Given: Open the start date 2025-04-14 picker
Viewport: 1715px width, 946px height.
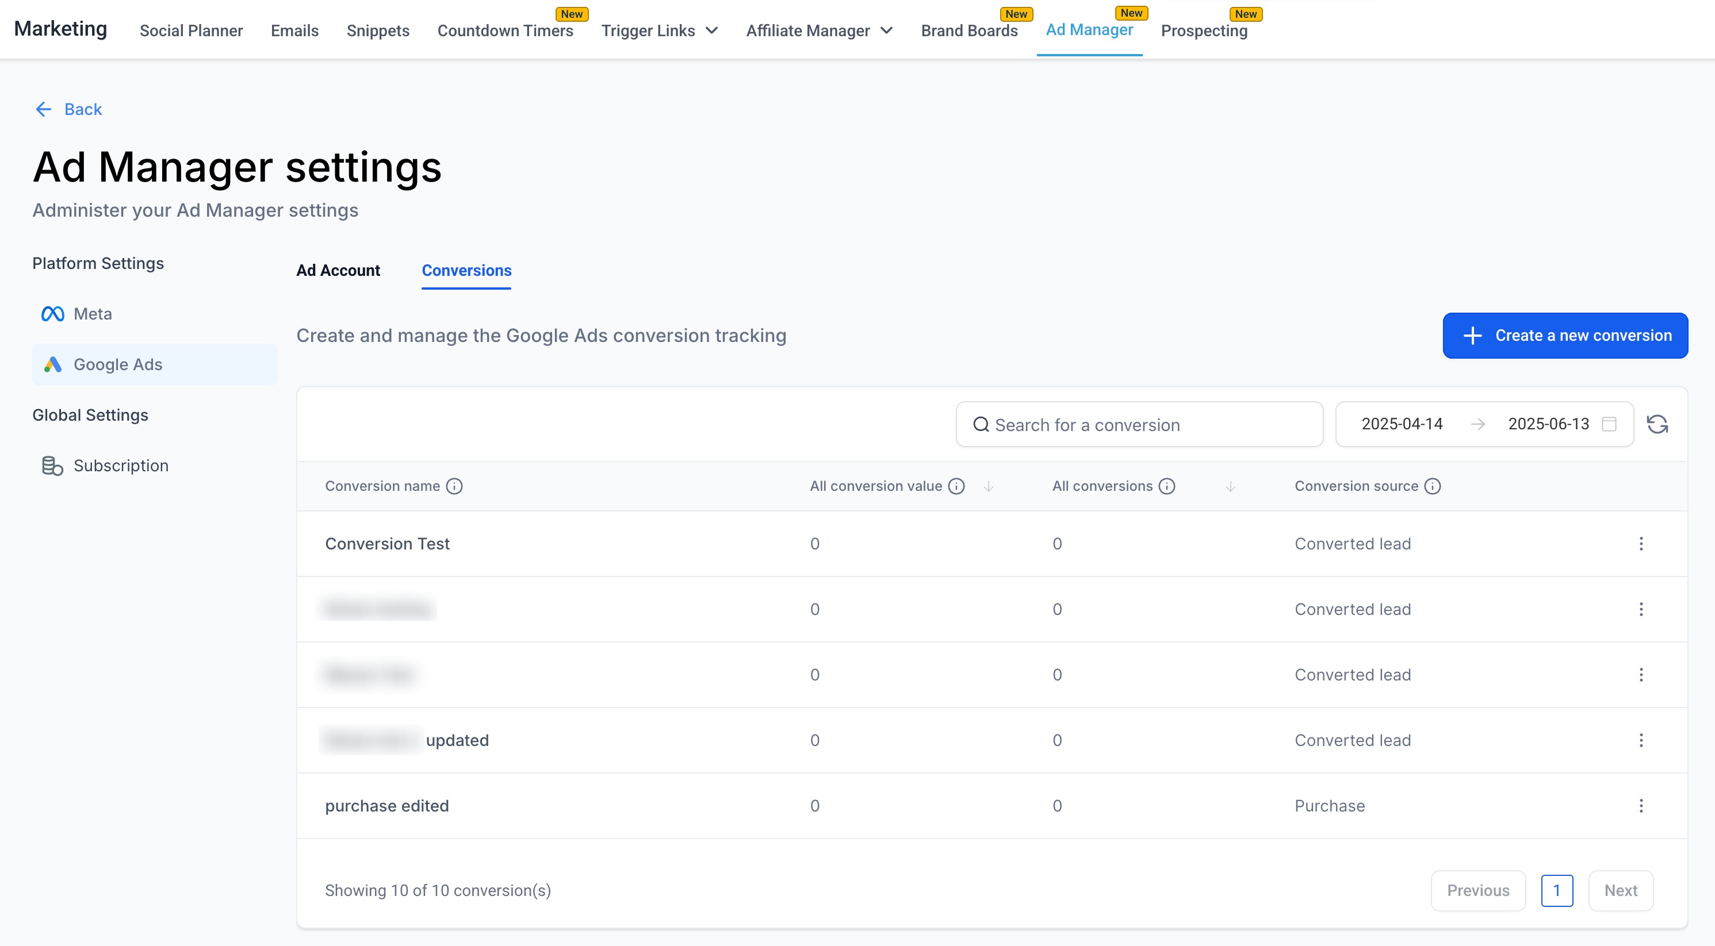Looking at the screenshot, I should (x=1402, y=424).
